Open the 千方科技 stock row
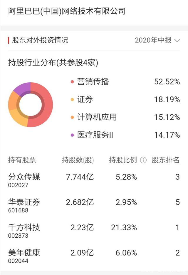 point(94,231)
